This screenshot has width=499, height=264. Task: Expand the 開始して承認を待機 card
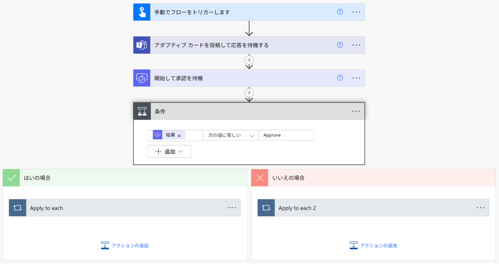249,78
